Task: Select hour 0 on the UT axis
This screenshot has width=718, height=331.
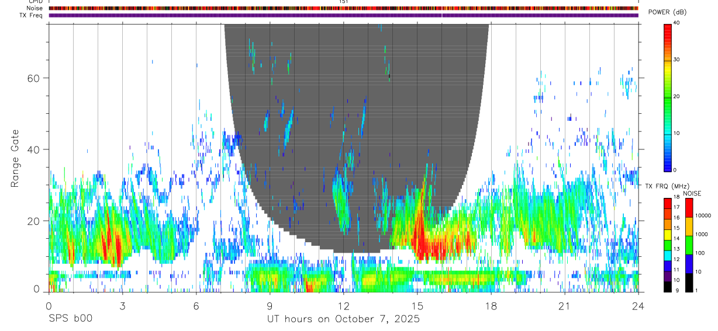Action: [49, 305]
